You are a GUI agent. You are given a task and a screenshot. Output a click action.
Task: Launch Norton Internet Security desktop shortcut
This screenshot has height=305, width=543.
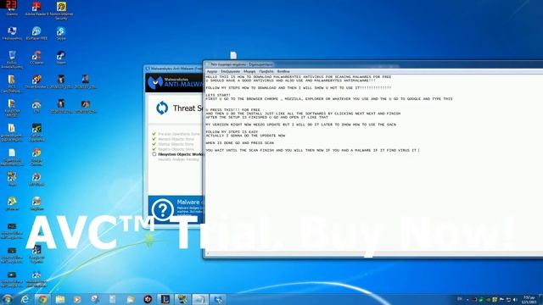61,10
